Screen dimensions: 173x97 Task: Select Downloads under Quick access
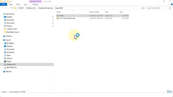click(10, 20)
